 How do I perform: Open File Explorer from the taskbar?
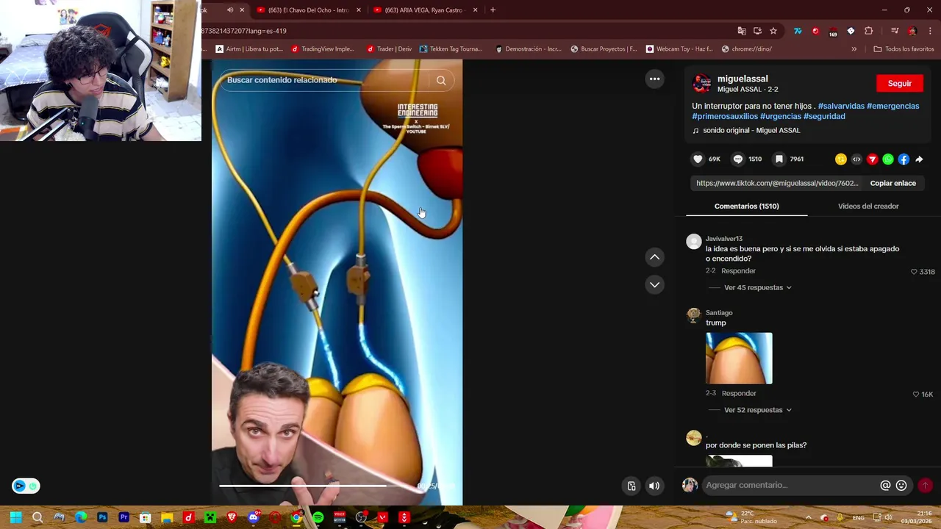[167, 517]
